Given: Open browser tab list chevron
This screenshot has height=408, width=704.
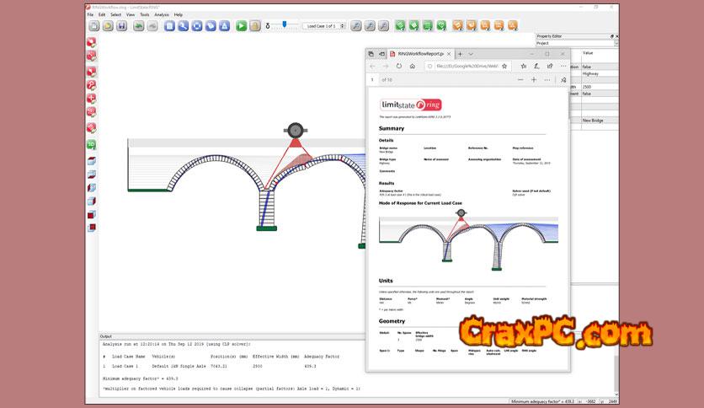Looking at the screenshot, I should click(x=472, y=53).
